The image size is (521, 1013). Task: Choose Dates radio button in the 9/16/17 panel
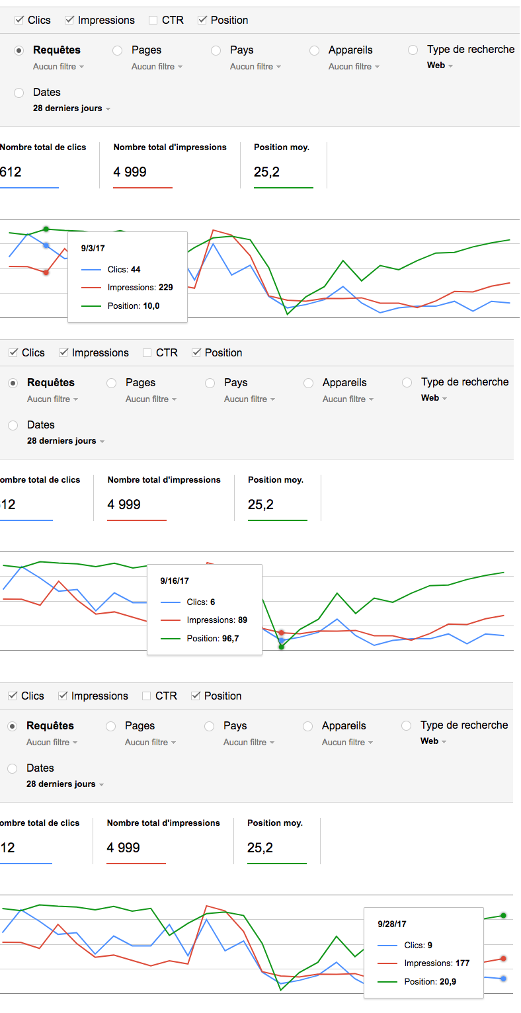(x=13, y=426)
